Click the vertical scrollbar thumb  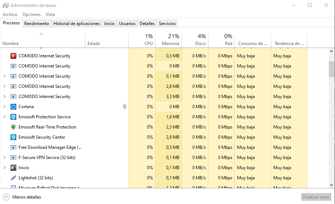(332, 69)
